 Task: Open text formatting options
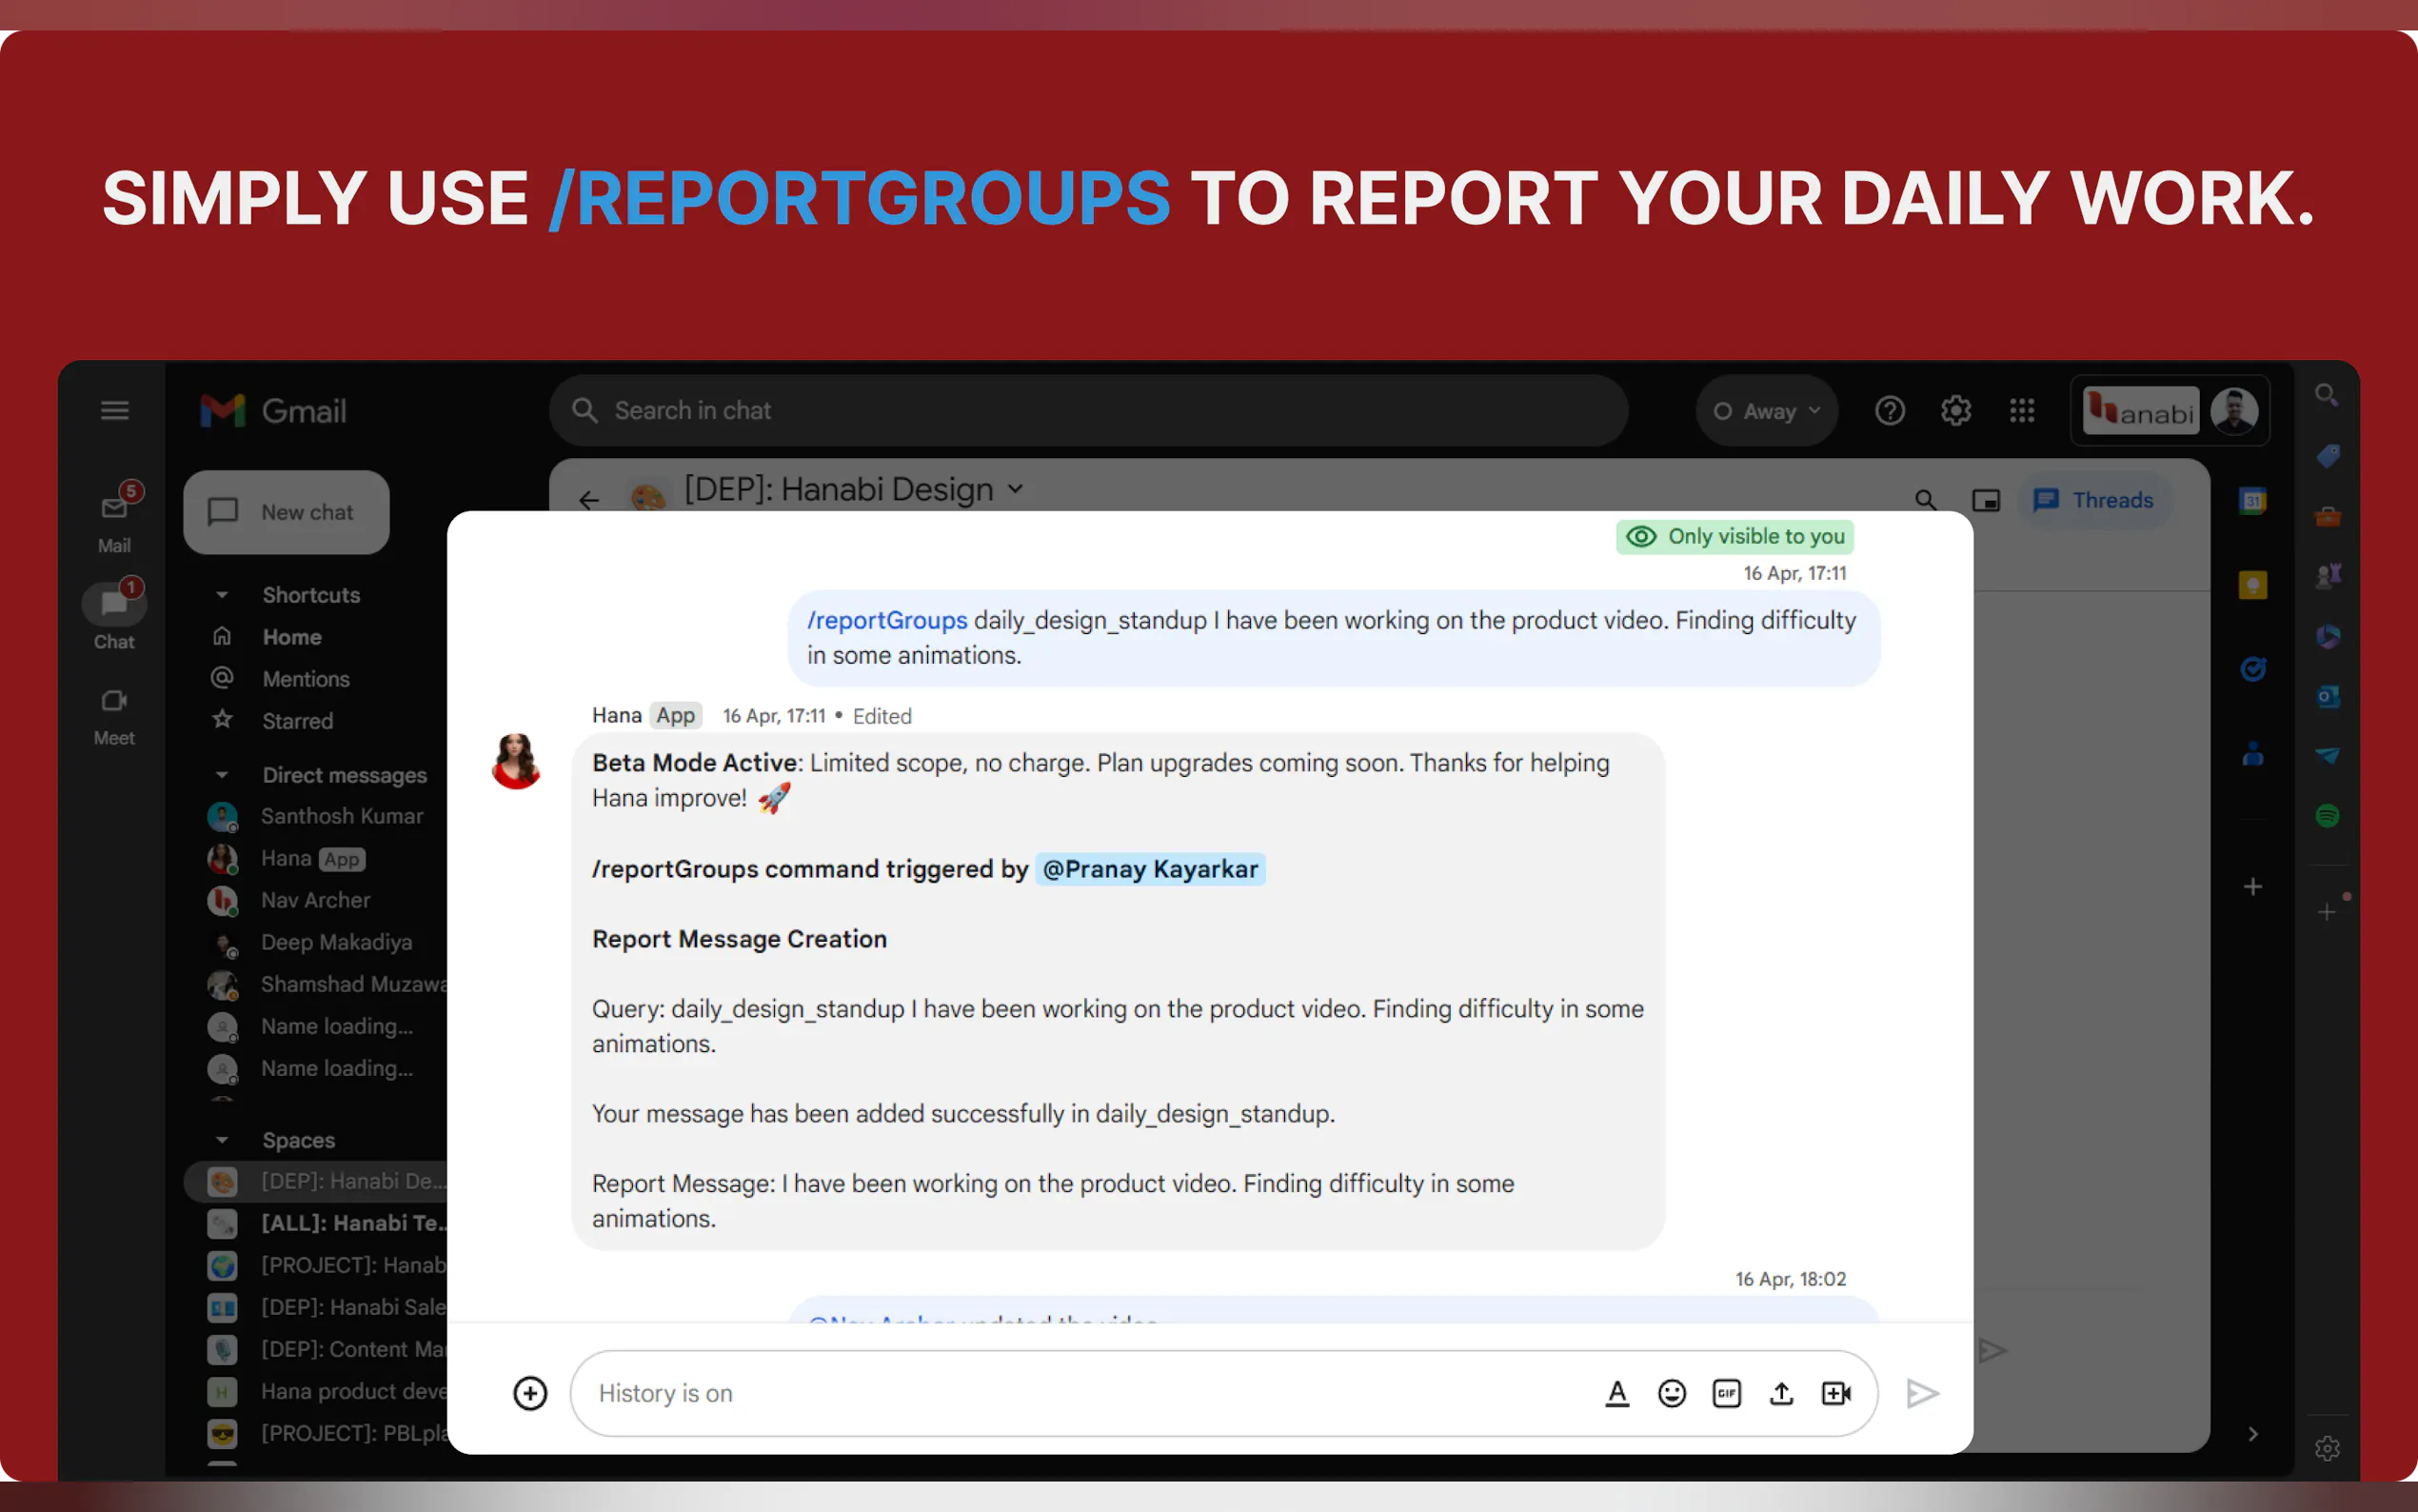pyautogui.click(x=1616, y=1393)
